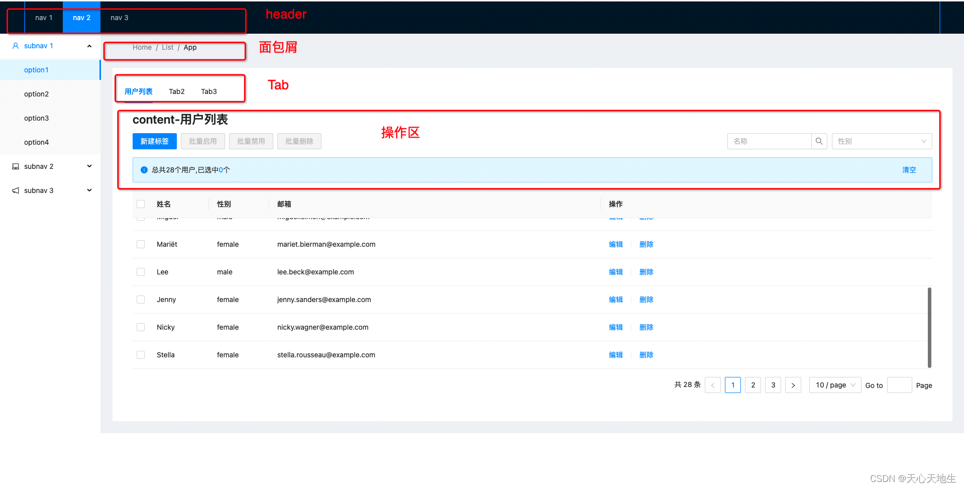Open the 10 / page size dropdown
964x488 pixels.
(x=835, y=385)
